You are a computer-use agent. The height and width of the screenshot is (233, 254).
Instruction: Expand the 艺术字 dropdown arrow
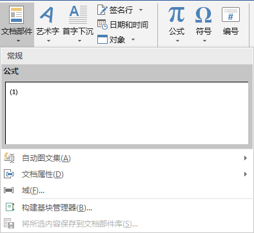point(49,41)
